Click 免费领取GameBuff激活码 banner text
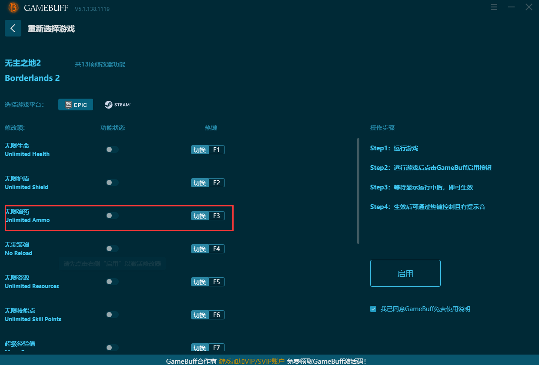The height and width of the screenshot is (365, 539). (x=327, y=361)
